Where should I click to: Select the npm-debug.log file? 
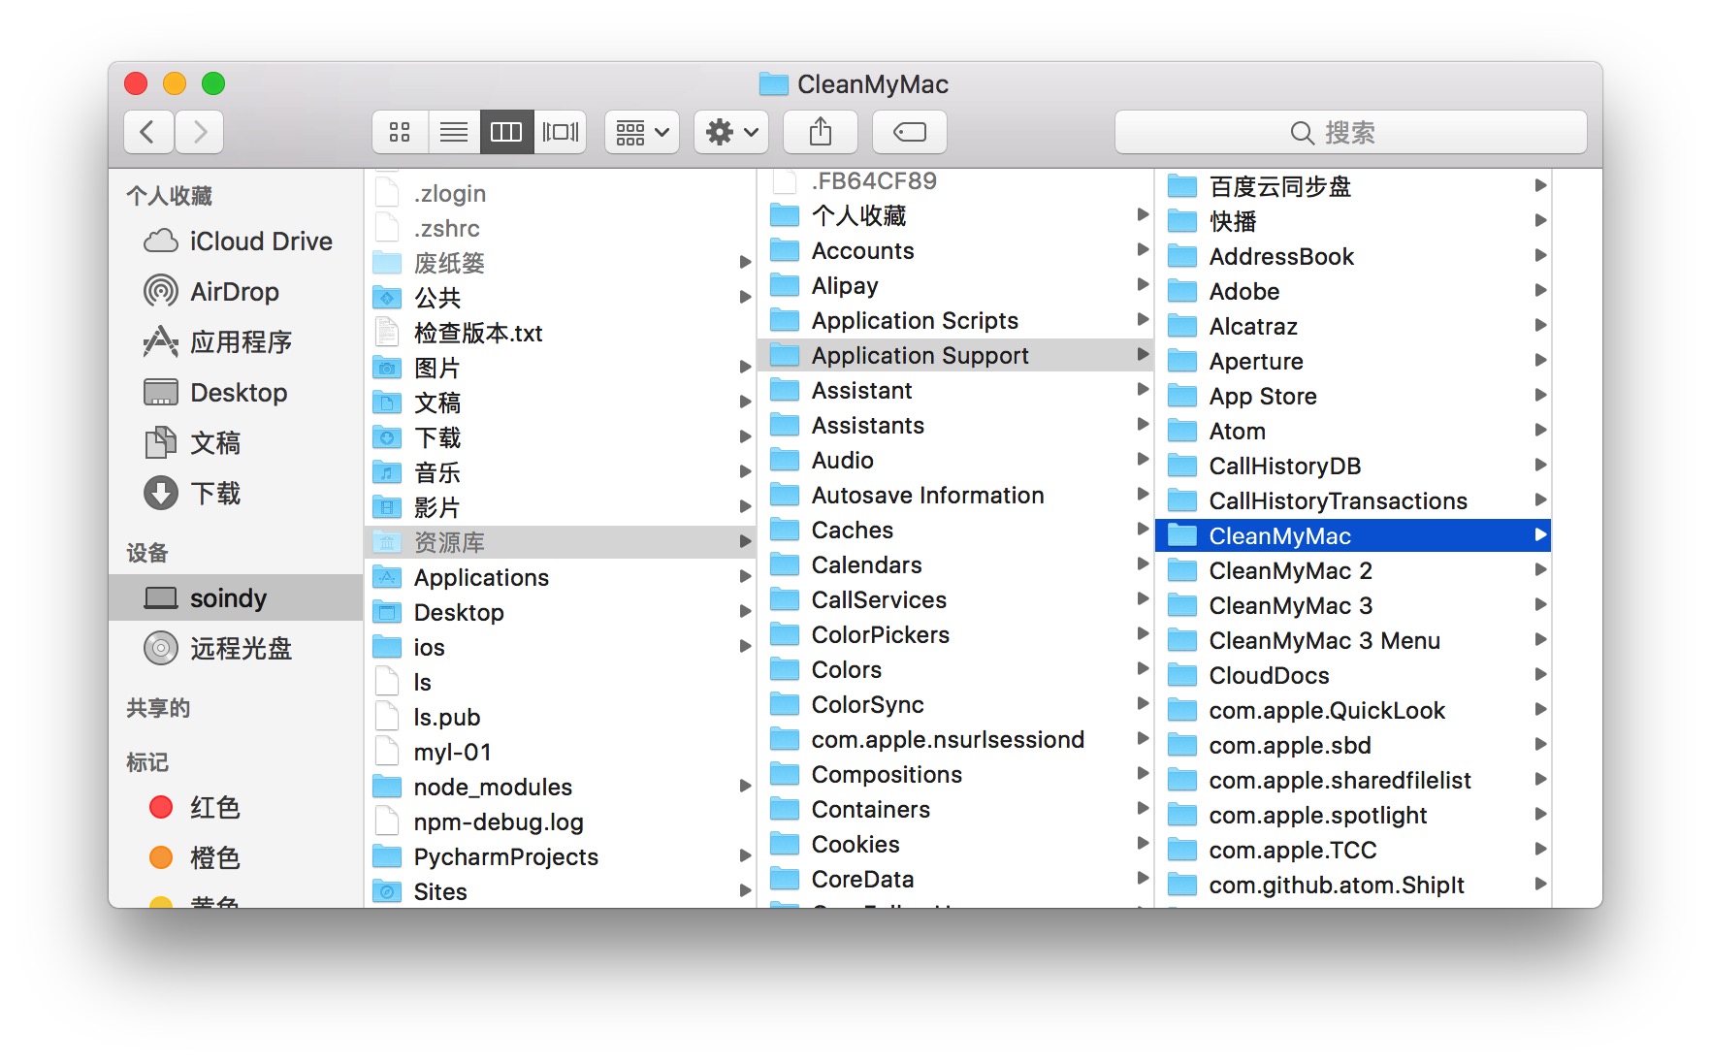(x=561, y=822)
